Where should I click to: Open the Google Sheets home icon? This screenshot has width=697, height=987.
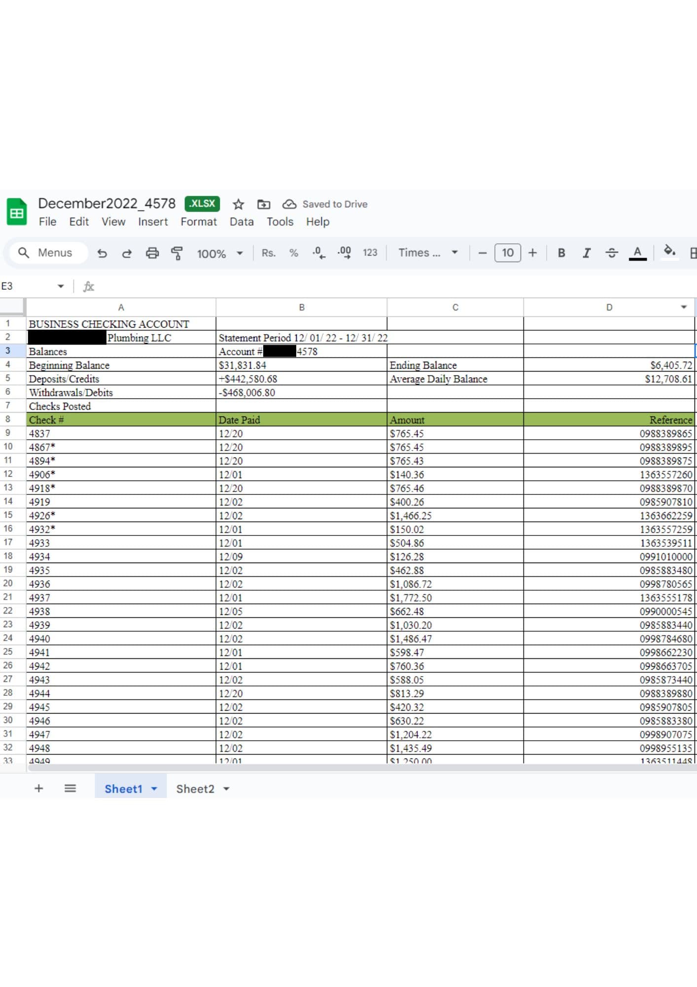(17, 212)
